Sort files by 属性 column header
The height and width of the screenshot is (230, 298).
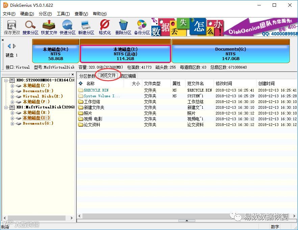(x=178, y=83)
